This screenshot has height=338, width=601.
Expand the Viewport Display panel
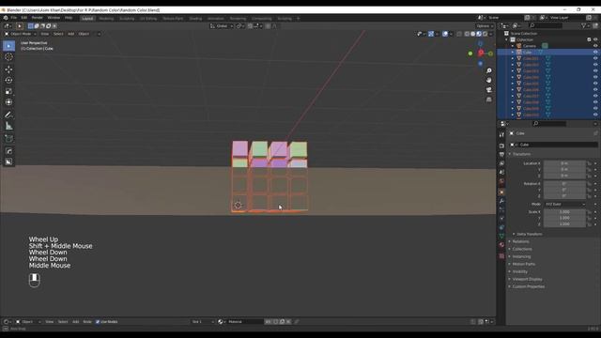click(527, 280)
